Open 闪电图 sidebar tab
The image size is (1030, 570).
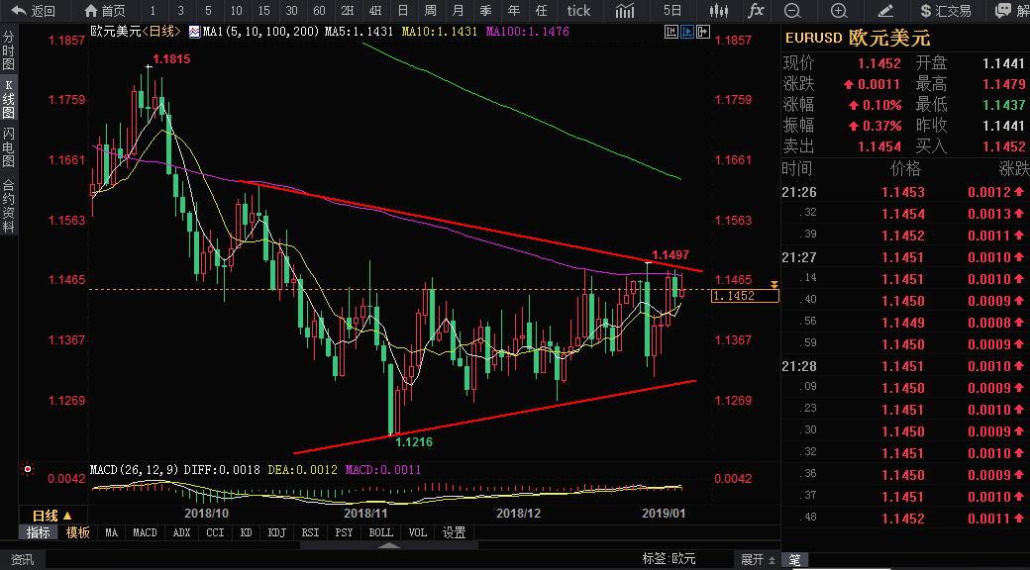(9, 147)
